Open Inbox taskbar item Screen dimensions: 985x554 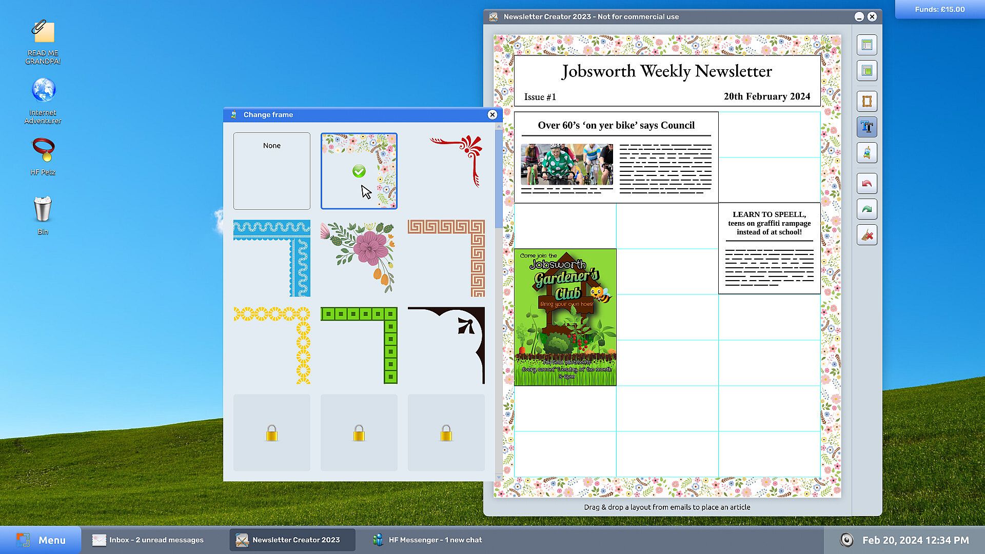(x=148, y=540)
